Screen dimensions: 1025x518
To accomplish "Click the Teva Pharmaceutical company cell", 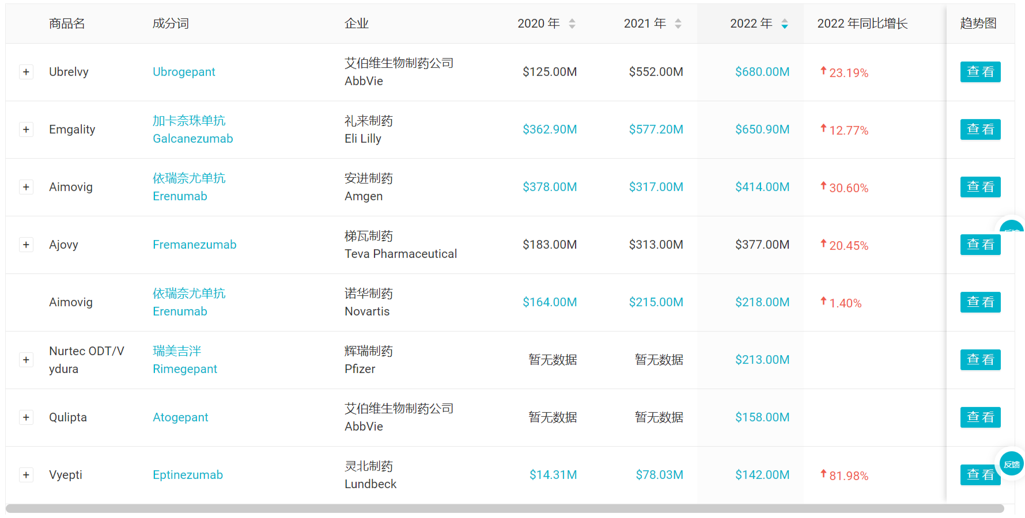I will click(401, 245).
